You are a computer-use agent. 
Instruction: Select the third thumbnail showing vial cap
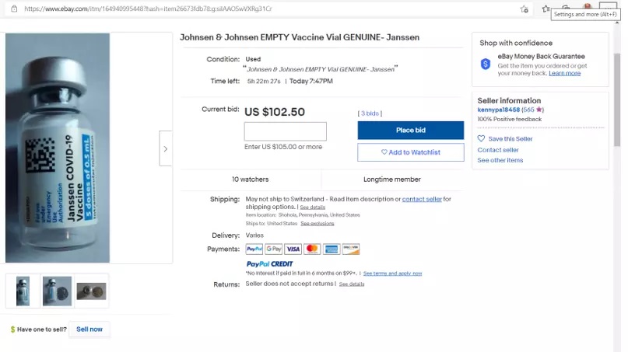click(91, 291)
